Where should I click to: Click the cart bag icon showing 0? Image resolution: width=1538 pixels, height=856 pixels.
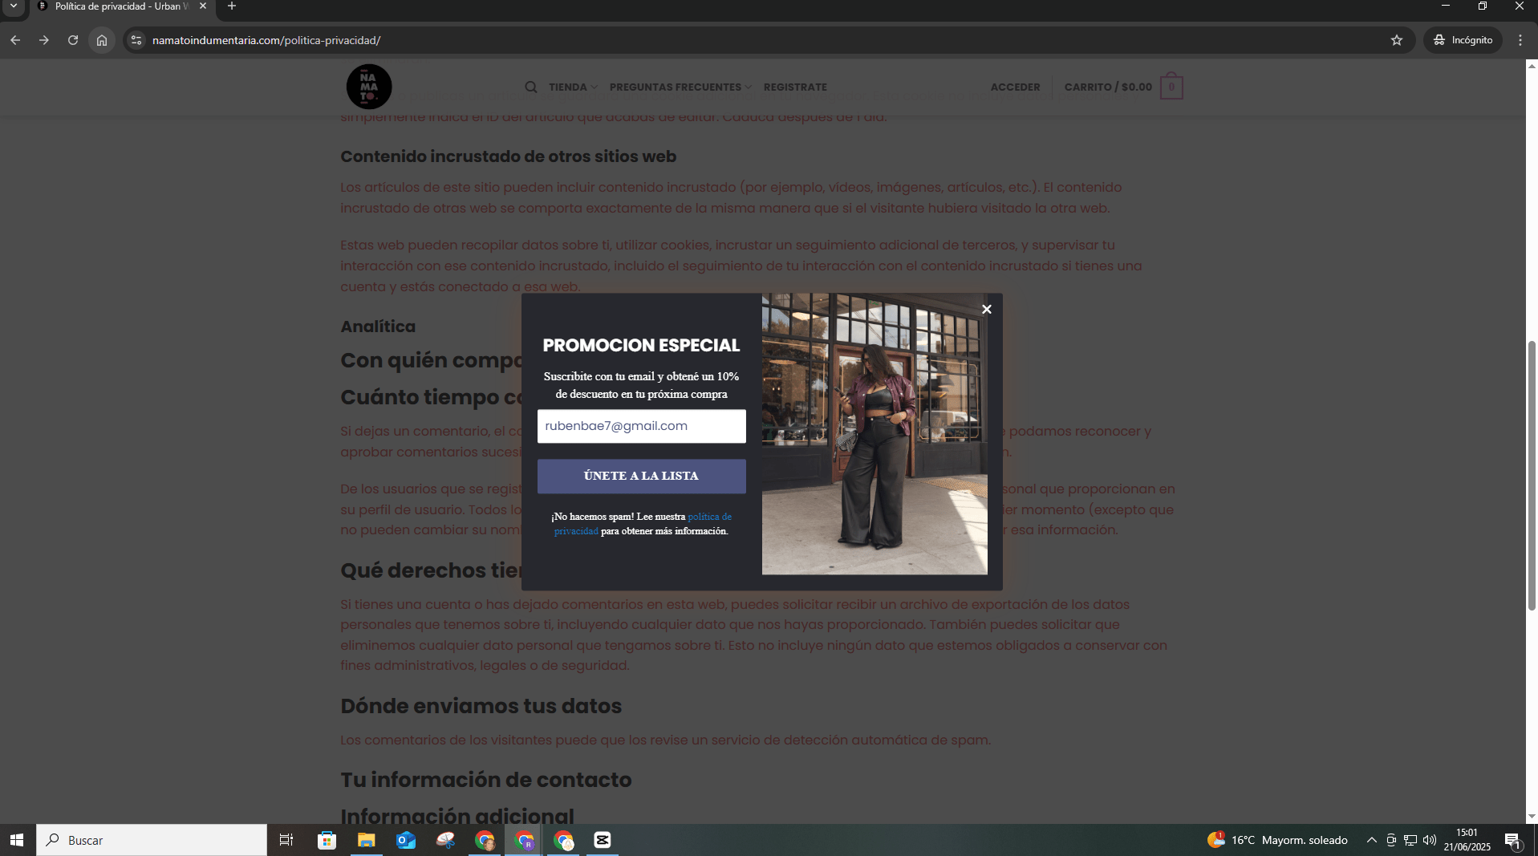(1171, 87)
